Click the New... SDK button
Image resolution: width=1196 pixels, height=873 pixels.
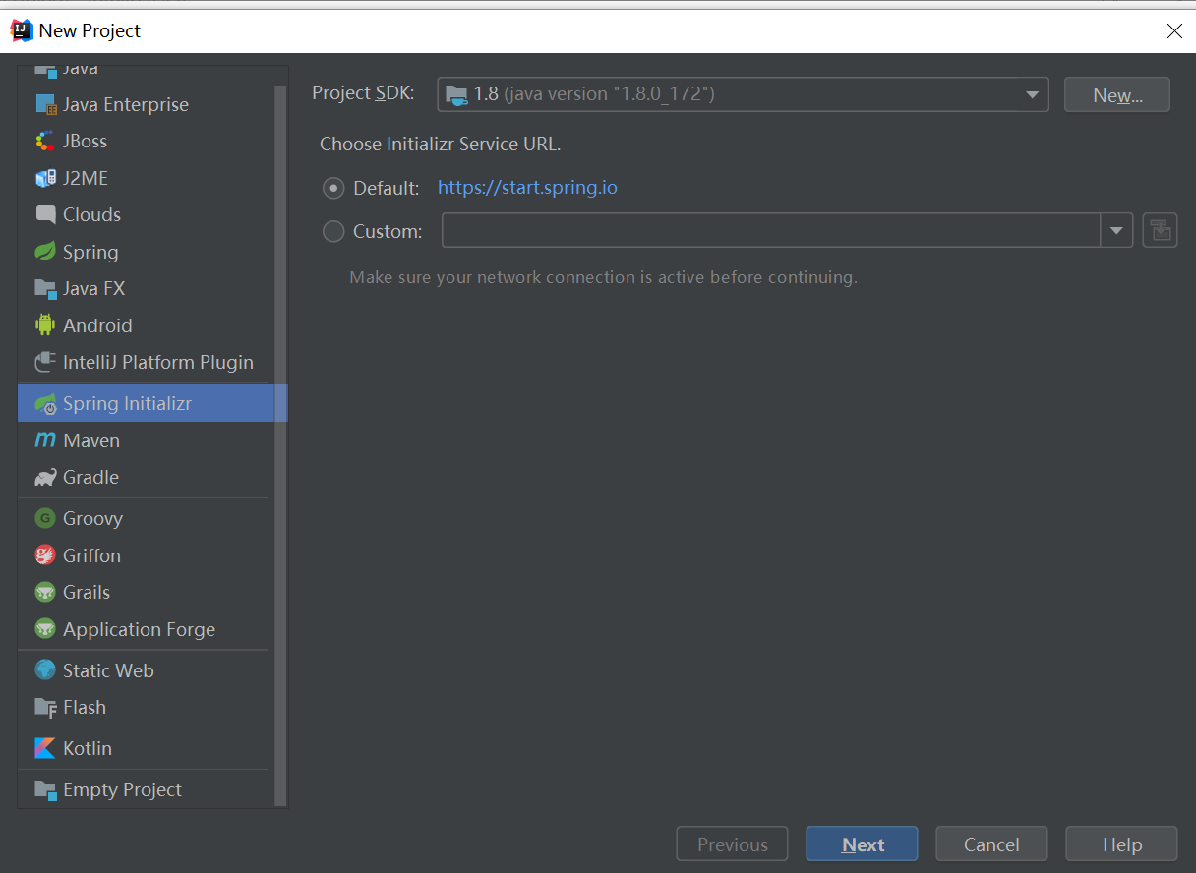pyautogui.click(x=1117, y=94)
